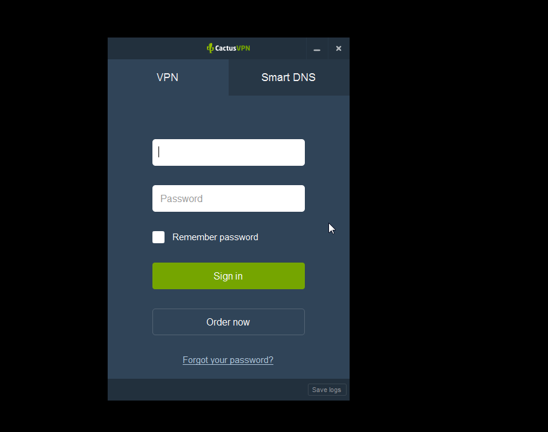The width and height of the screenshot is (548, 432).
Task: Click into the Password field
Action: [229, 198]
